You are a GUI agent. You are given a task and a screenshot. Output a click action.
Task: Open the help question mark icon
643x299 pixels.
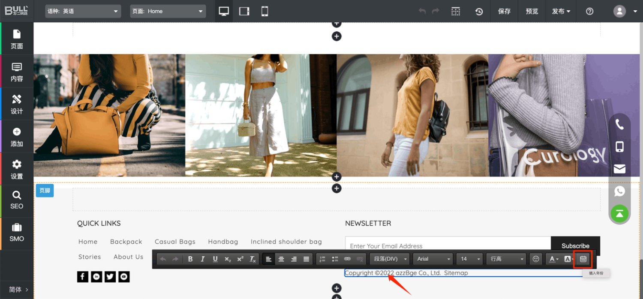pos(590,12)
